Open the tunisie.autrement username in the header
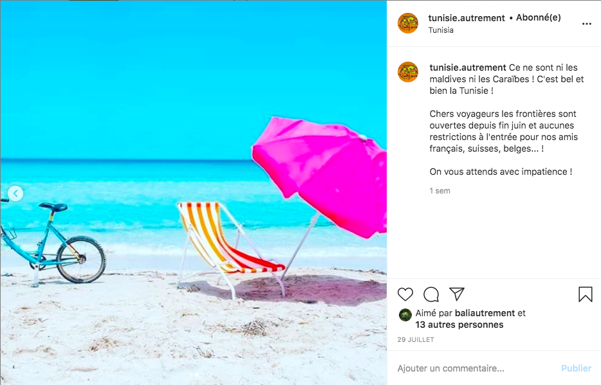Image resolution: width=601 pixels, height=385 pixels. pos(467,18)
